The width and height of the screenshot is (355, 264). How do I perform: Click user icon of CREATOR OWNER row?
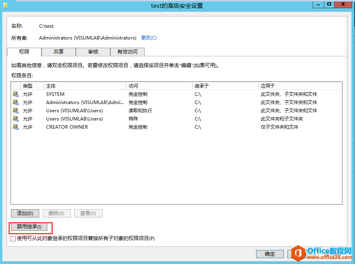(x=16, y=127)
